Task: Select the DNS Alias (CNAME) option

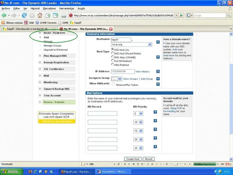Action: click(113, 57)
